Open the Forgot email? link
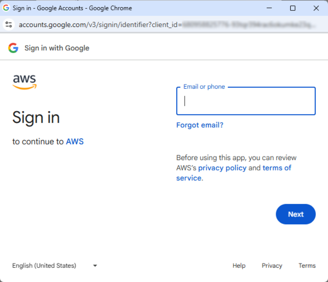Viewport: 328px width, 282px height. pos(200,125)
